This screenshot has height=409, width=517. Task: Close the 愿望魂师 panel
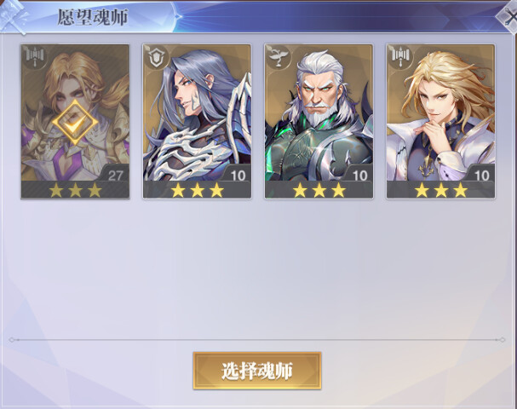[x=508, y=16]
